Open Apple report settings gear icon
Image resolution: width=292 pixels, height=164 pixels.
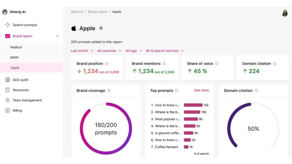(x=101, y=28)
